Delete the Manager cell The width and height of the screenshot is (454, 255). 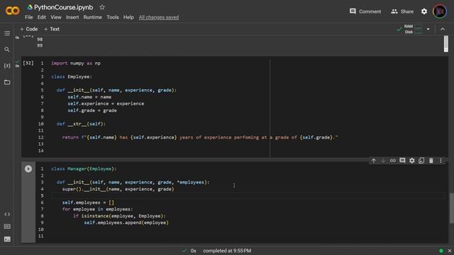pos(431,161)
